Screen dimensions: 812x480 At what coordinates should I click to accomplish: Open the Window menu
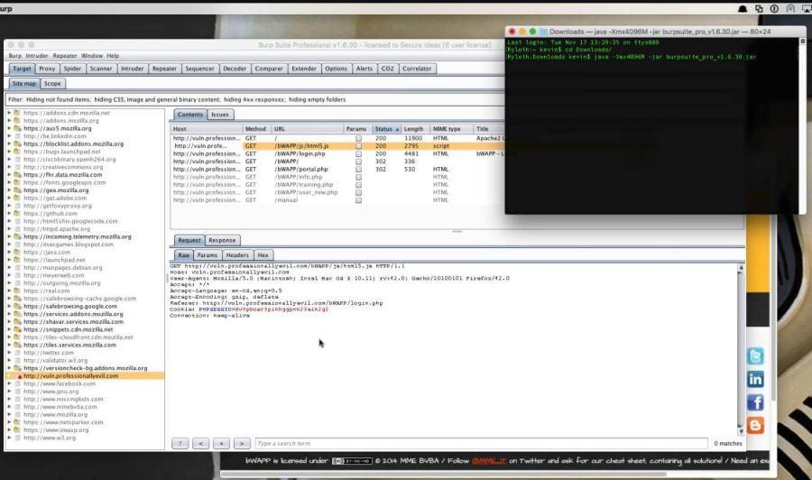pyautogui.click(x=92, y=56)
